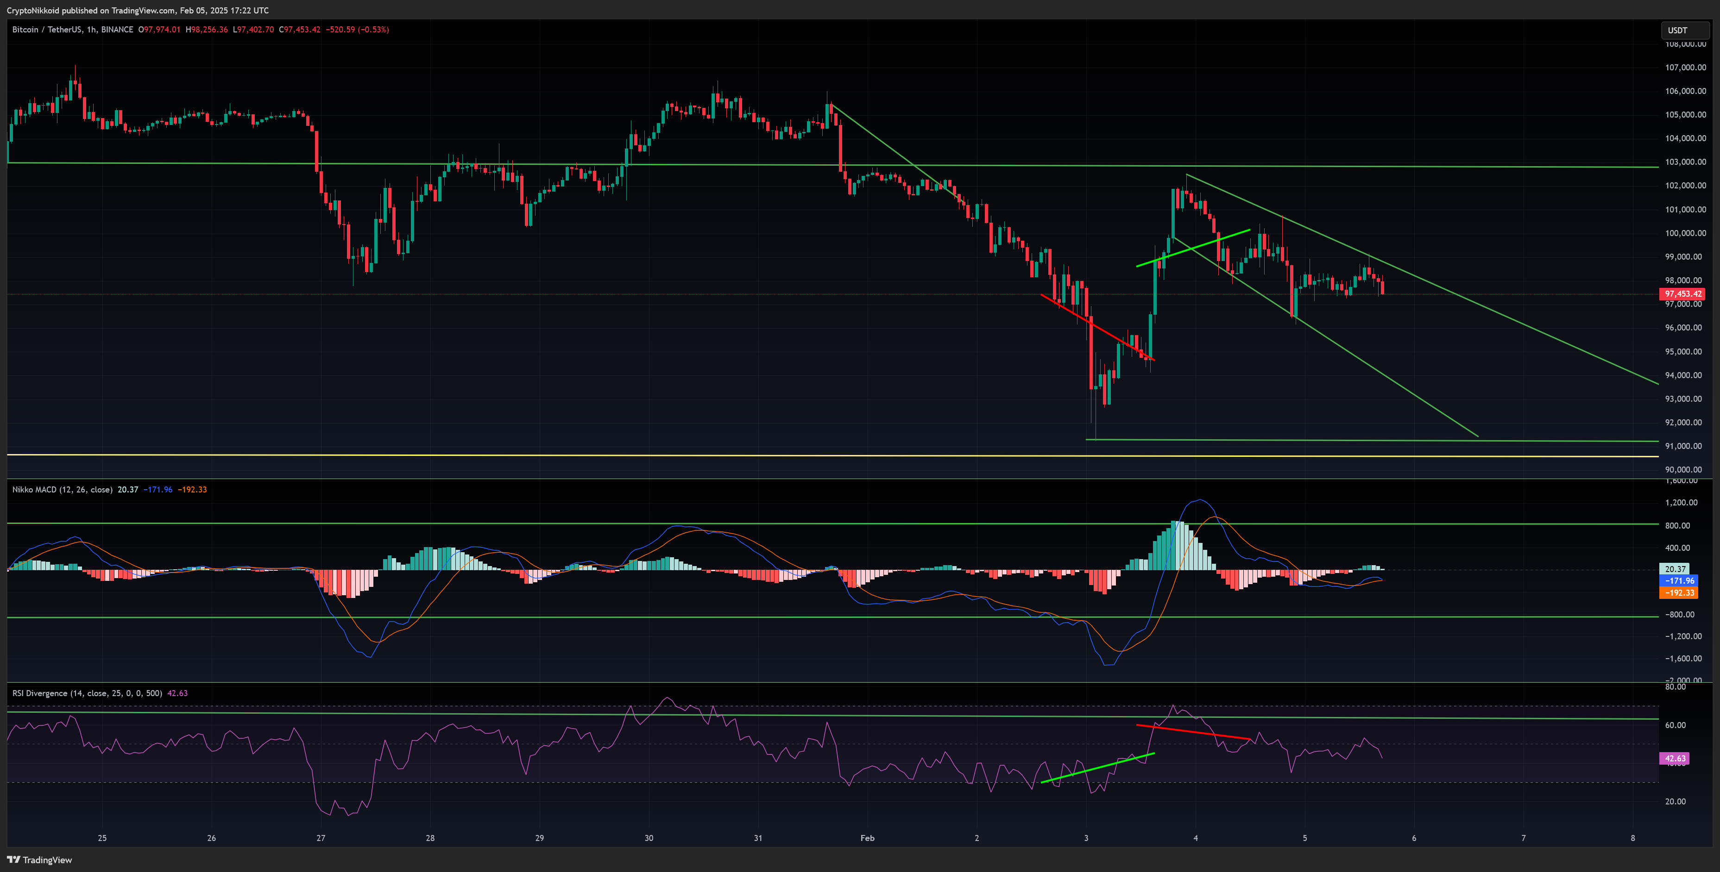This screenshot has height=872, width=1720.
Task: Select the open value O97,974.01
Action: click(x=159, y=29)
